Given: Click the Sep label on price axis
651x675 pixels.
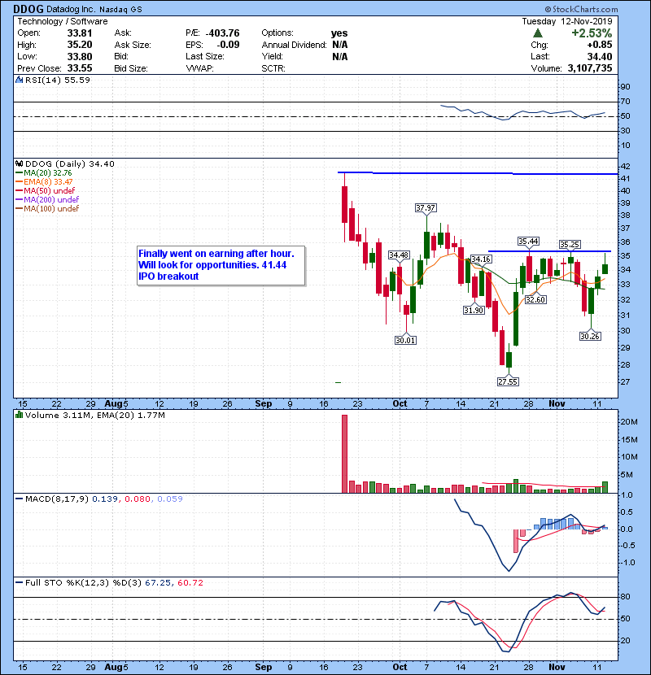Looking at the screenshot, I should click(263, 403).
